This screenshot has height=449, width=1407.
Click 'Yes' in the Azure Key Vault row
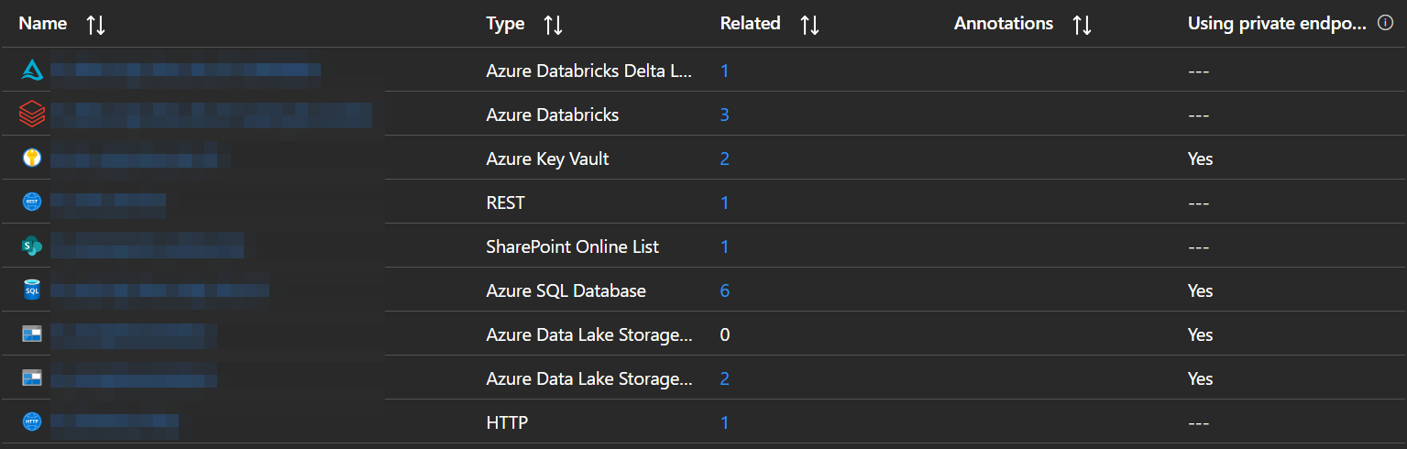tap(1200, 159)
